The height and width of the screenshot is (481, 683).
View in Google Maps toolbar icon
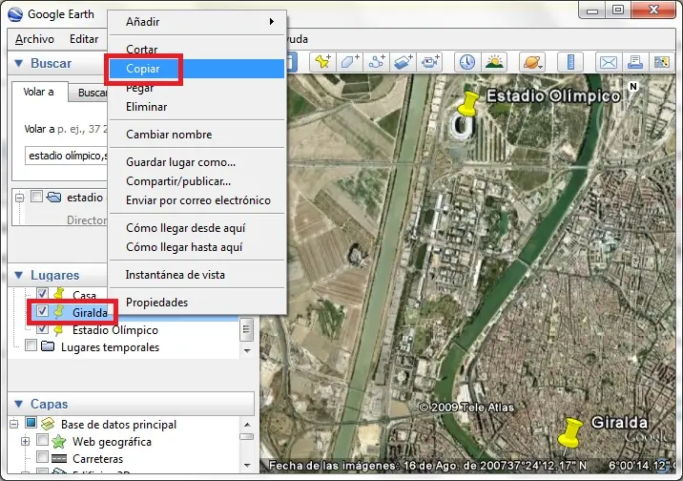point(662,62)
